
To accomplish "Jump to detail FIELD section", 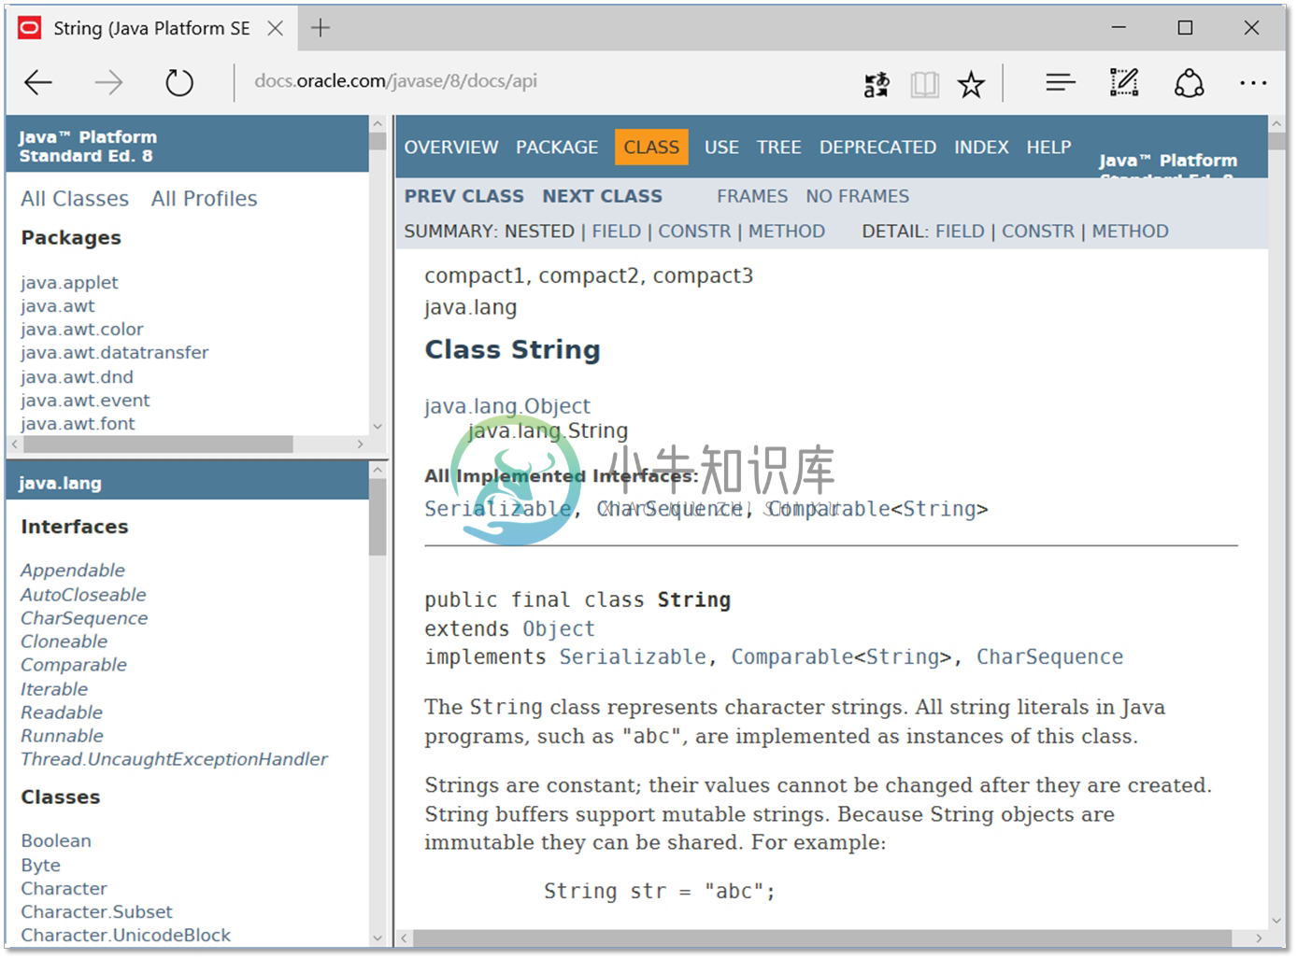I will pos(960,232).
